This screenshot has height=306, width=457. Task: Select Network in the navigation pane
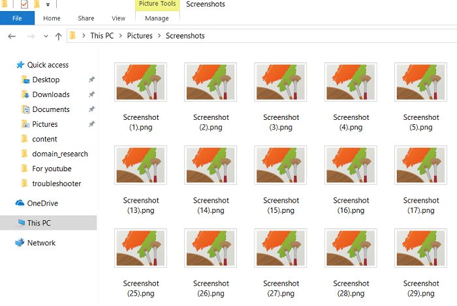pyautogui.click(x=41, y=243)
